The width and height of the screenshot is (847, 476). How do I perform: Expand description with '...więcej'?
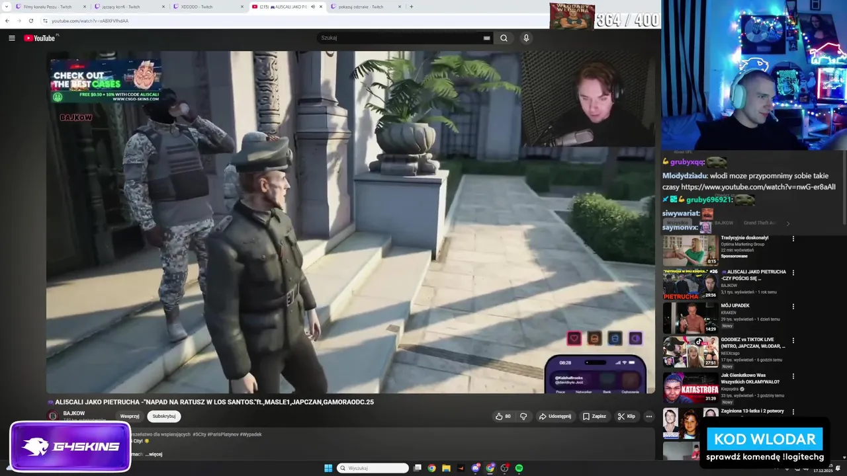click(154, 454)
